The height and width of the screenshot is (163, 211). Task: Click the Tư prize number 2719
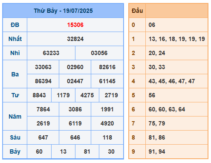tap(111, 95)
